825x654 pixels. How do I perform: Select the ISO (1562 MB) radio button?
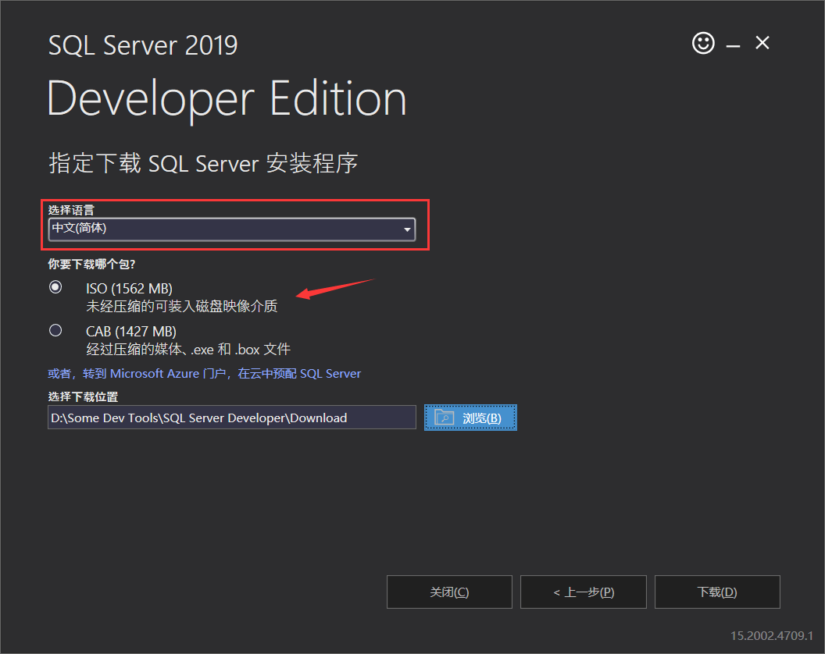click(x=55, y=286)
